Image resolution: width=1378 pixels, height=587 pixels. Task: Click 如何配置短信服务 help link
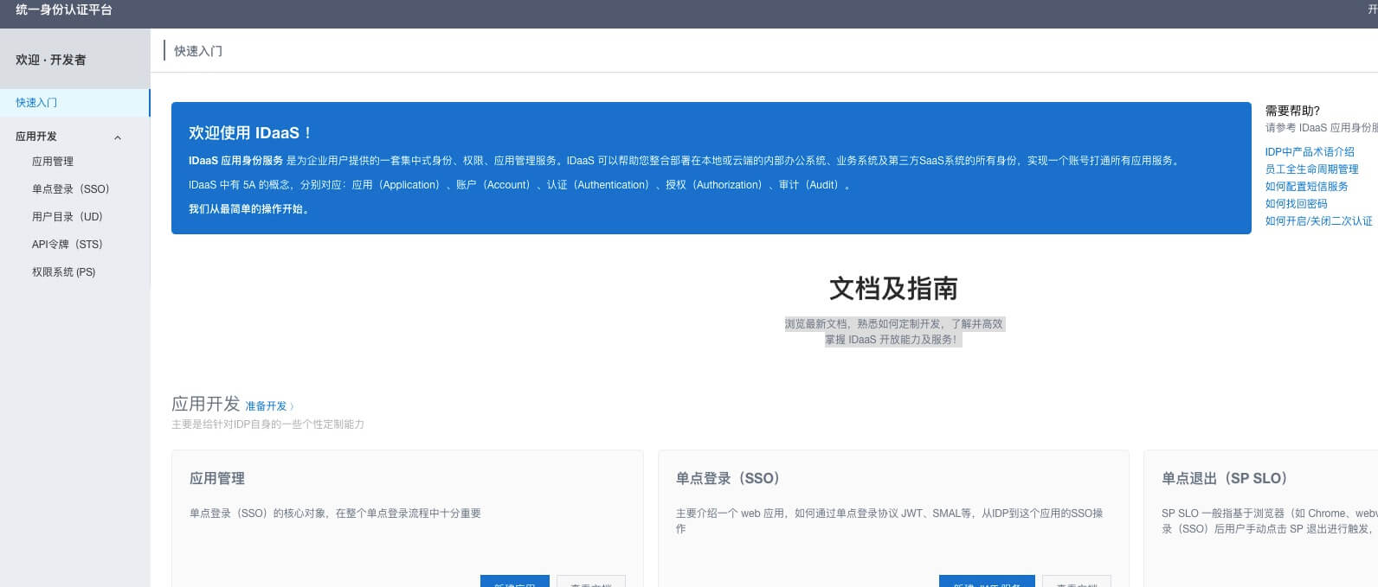coord(1306,187)
